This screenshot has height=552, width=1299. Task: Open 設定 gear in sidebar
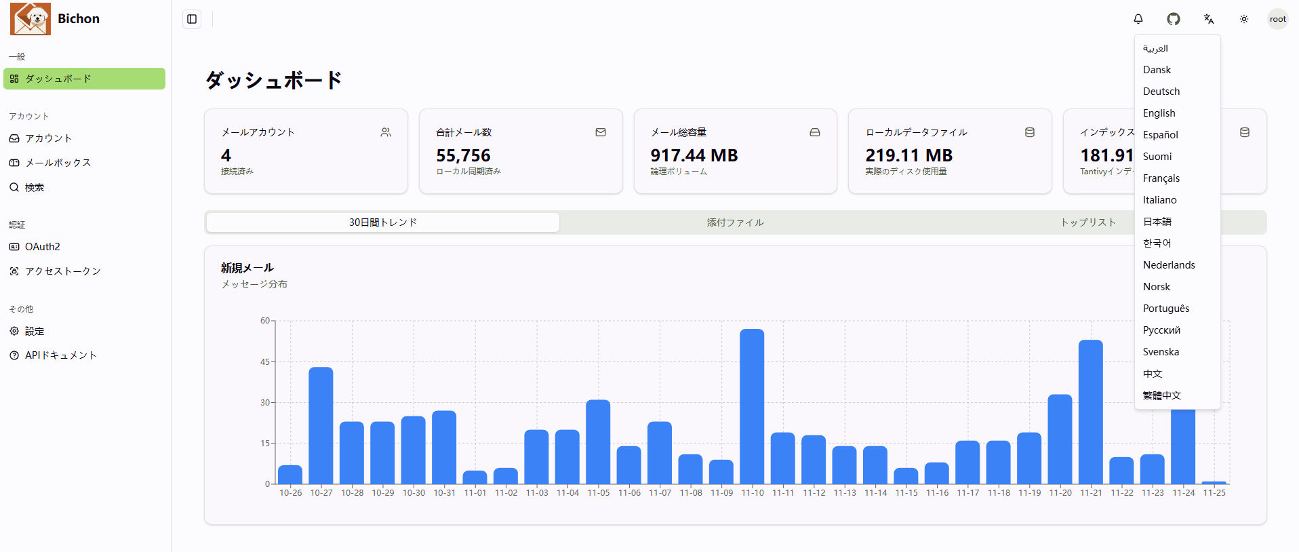pyautogui.click(x=34, y=331)
